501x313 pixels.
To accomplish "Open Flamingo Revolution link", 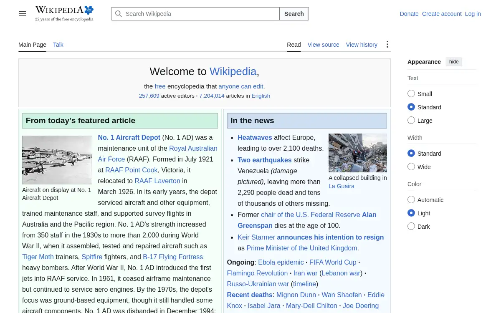I will pos(257,273).
